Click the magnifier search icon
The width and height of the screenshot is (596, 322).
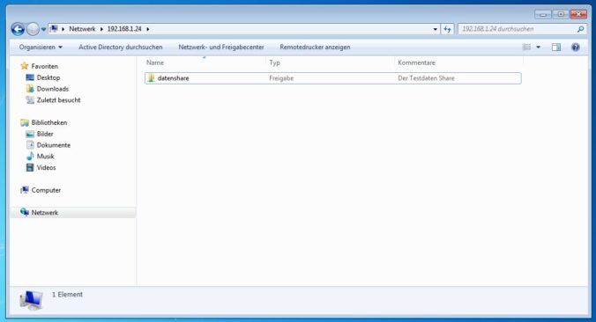pos(580,29)
